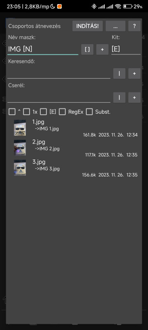Viewport: 148px width, 330px height.
Task: Tick the Subst. checkbox
Action: [x=89, y=112]
